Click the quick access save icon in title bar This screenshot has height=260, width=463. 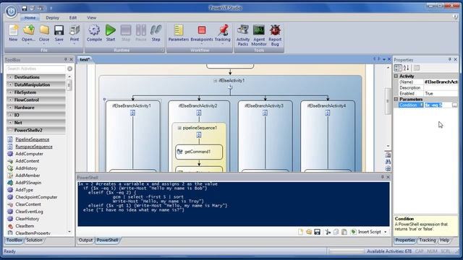tap(25, 8)
